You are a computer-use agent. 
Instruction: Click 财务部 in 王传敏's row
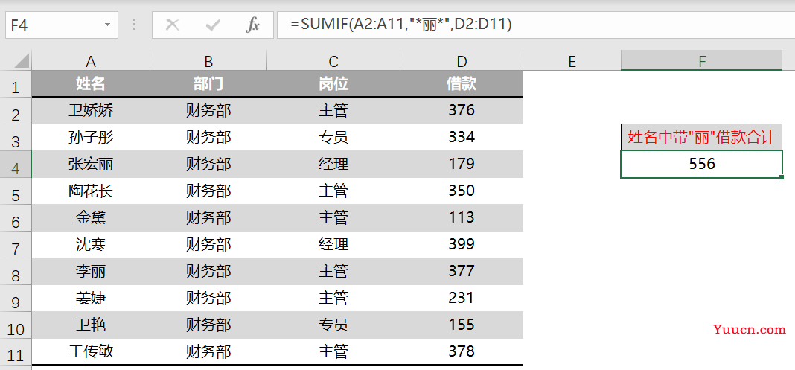(208, 351)
